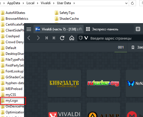The image size is (143, 117).
Task: Open the rutracker.org speed dial thumbnail
Action: tap(103, 83)
